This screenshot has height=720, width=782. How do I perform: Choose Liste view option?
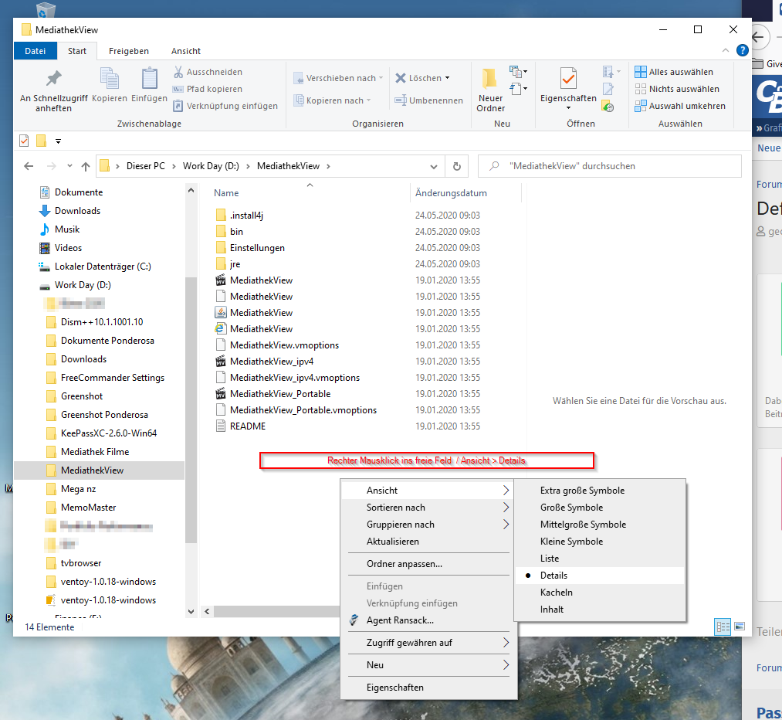pyautogui.click(x=600, y=559)
